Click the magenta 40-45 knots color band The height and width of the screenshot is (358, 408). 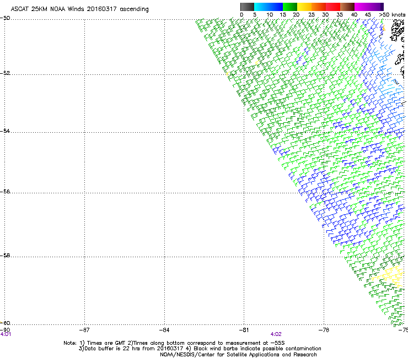click(362, 7)
